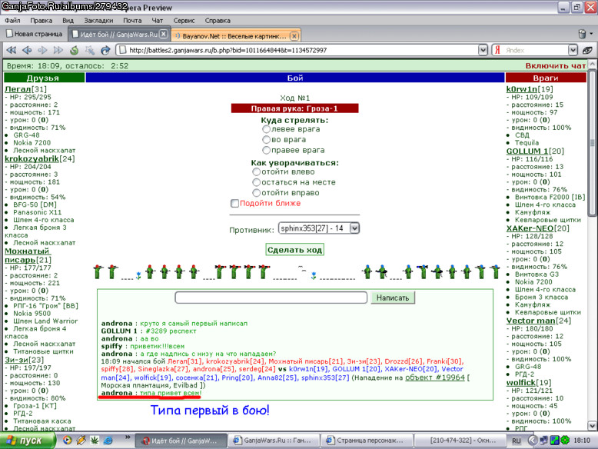Switch to the 'Bayanov.Net' tab

(236, 36)
